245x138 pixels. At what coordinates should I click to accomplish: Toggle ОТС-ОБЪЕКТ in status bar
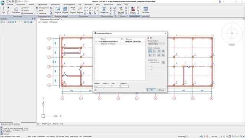tap(51, 136)
